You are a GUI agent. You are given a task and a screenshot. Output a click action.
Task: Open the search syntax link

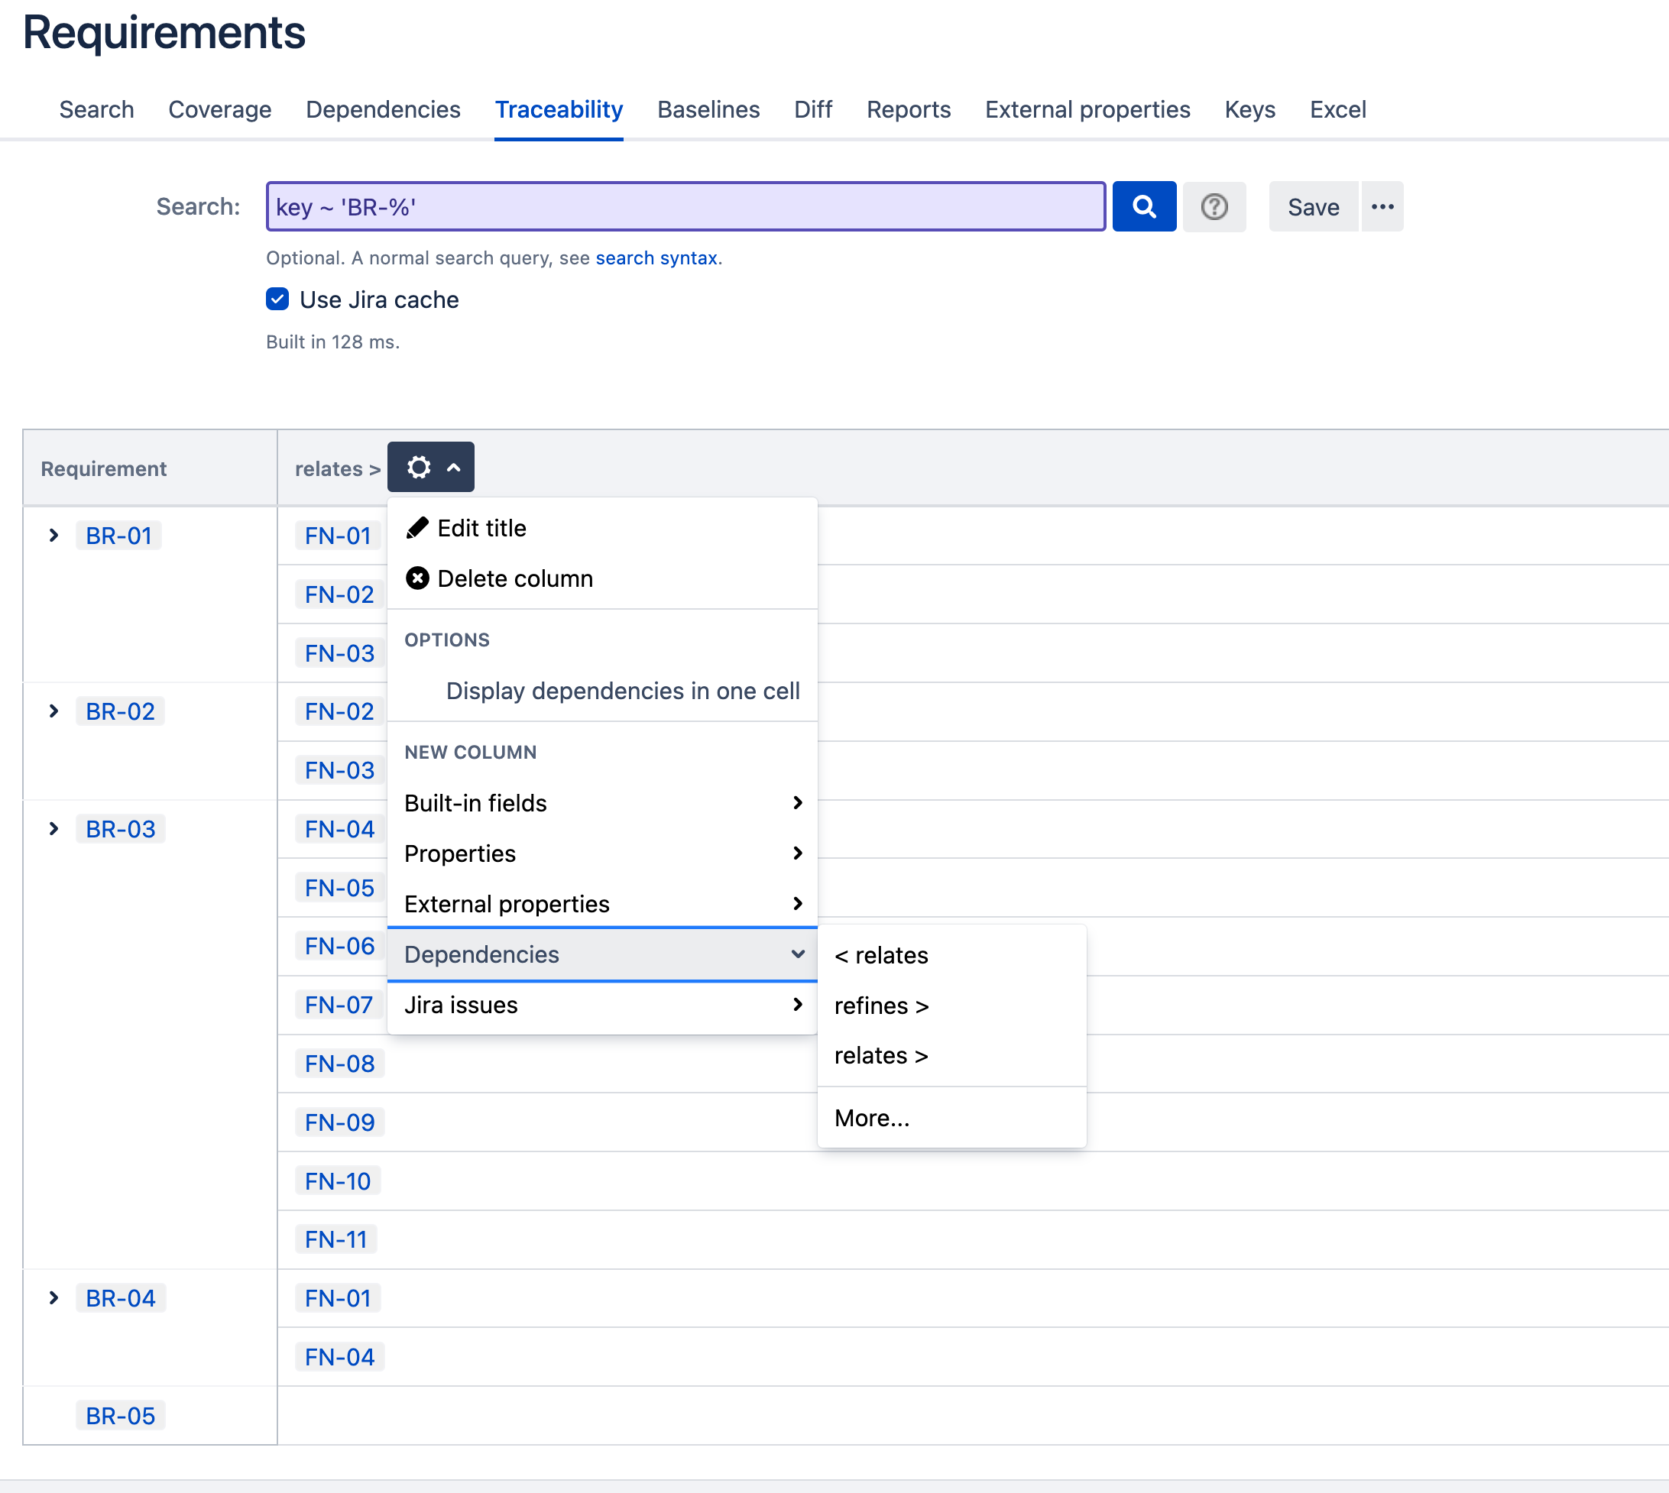tap(656, 257)
